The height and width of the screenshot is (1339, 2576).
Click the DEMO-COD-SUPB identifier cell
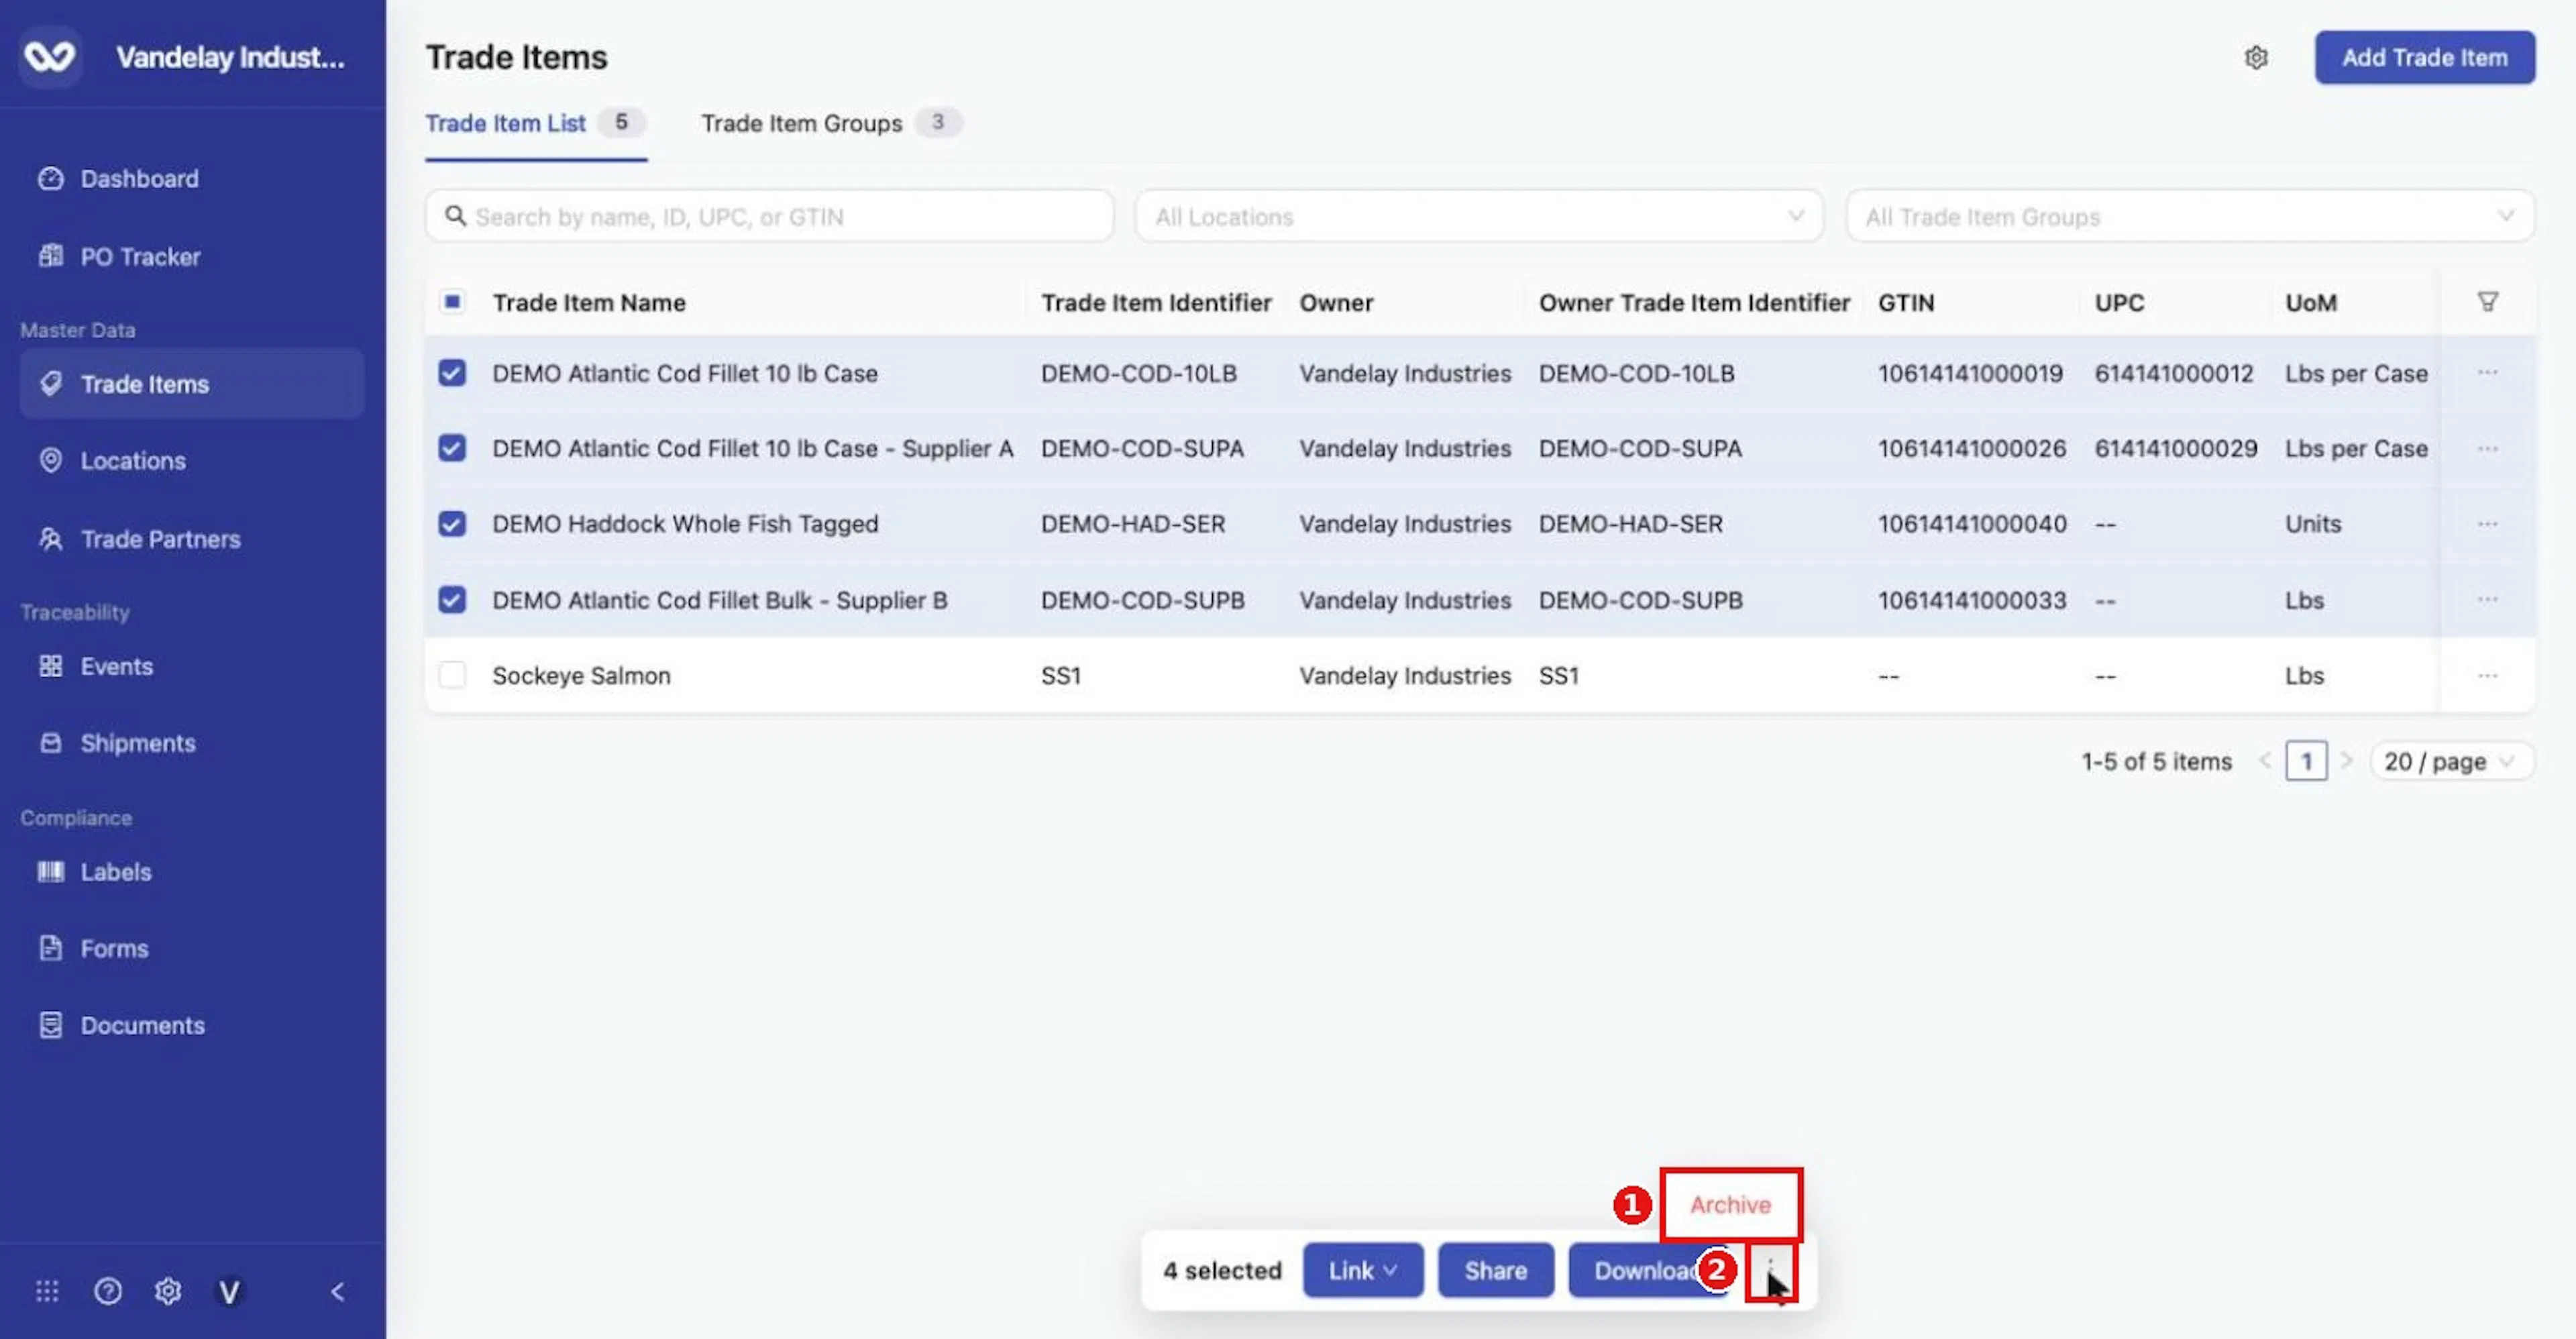coord(1142,600)
